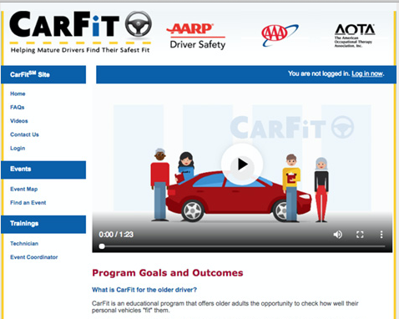Open the FAQs link
The image size is (399, 319).
click(18, 108)
